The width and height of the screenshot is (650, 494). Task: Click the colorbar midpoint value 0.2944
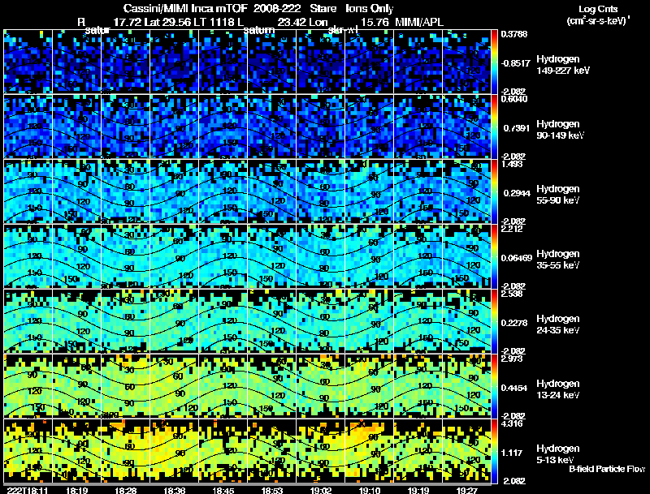[x=517, y=193]
